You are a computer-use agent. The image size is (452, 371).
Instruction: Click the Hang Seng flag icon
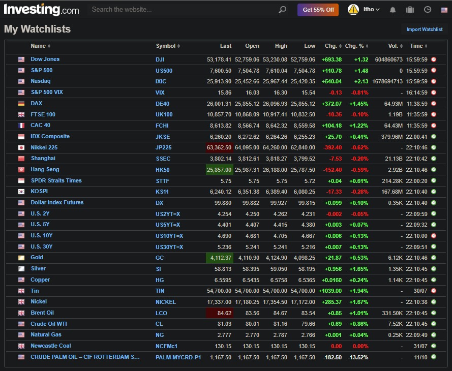coord(21,170)
